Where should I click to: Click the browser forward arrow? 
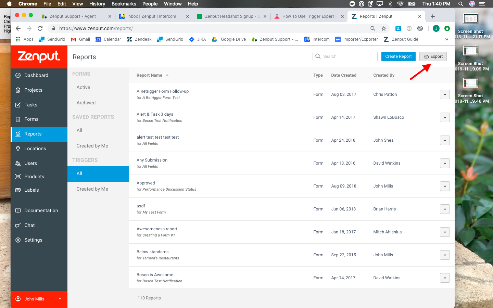pos(29,28)
